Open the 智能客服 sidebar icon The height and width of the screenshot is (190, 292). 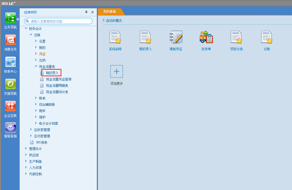(x=10, y=128)
